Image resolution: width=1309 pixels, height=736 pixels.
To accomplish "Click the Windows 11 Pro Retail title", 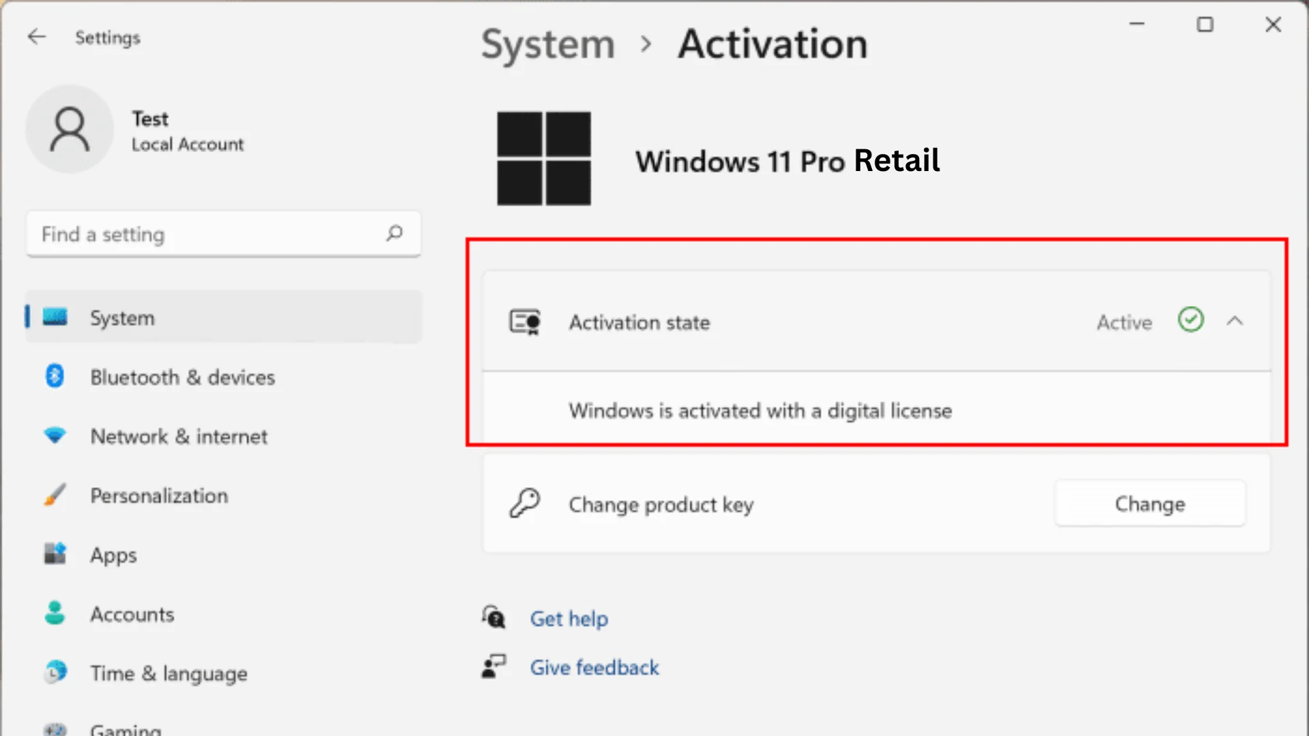I will pos(787,161).
